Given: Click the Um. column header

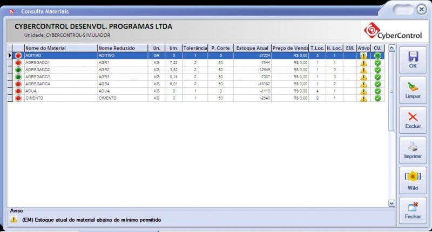Looking at the screenshot, I should tap(173, 48).
